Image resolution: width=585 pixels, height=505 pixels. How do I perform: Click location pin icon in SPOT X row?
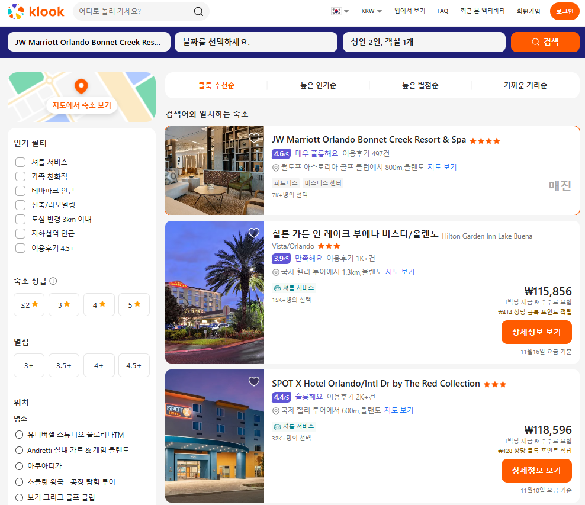276,411
